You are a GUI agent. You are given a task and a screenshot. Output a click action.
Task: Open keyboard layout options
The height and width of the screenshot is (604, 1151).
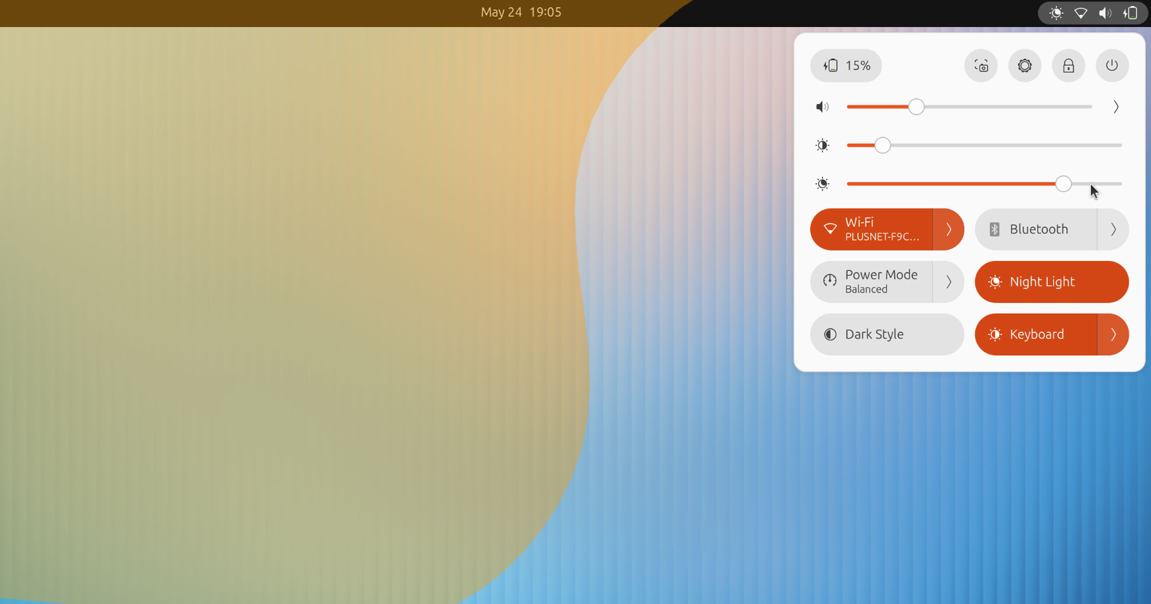pyautogui.click(x=1113, y=334)
